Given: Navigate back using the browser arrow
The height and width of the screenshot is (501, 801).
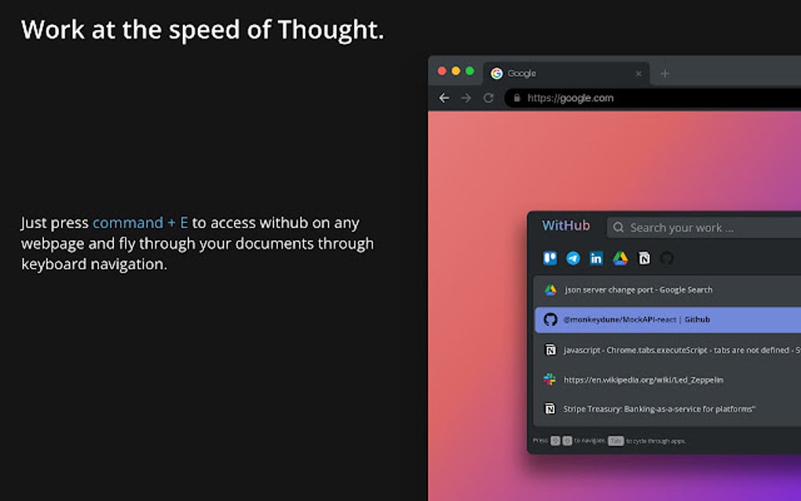Looking at the screenshot, I should 444,98.
